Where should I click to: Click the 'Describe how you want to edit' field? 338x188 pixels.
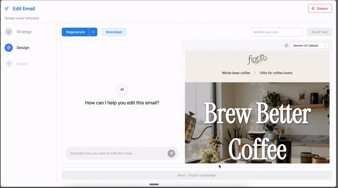[x=117, y=154]
